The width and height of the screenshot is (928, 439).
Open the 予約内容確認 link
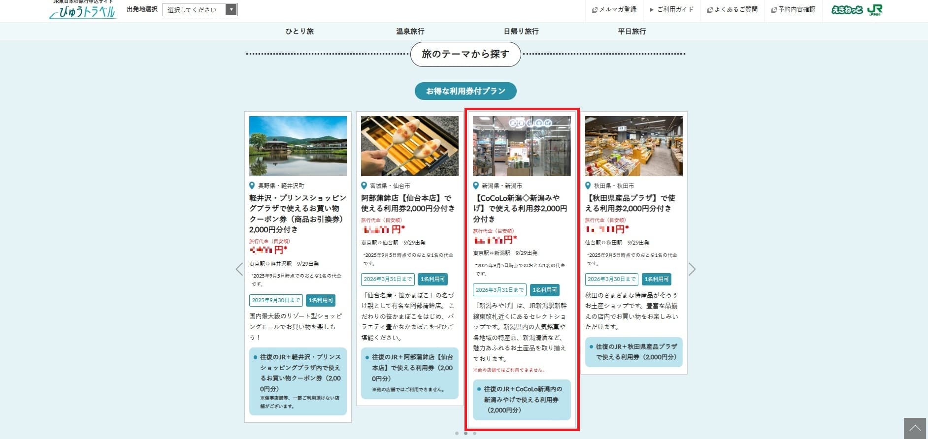click(793, 9)
